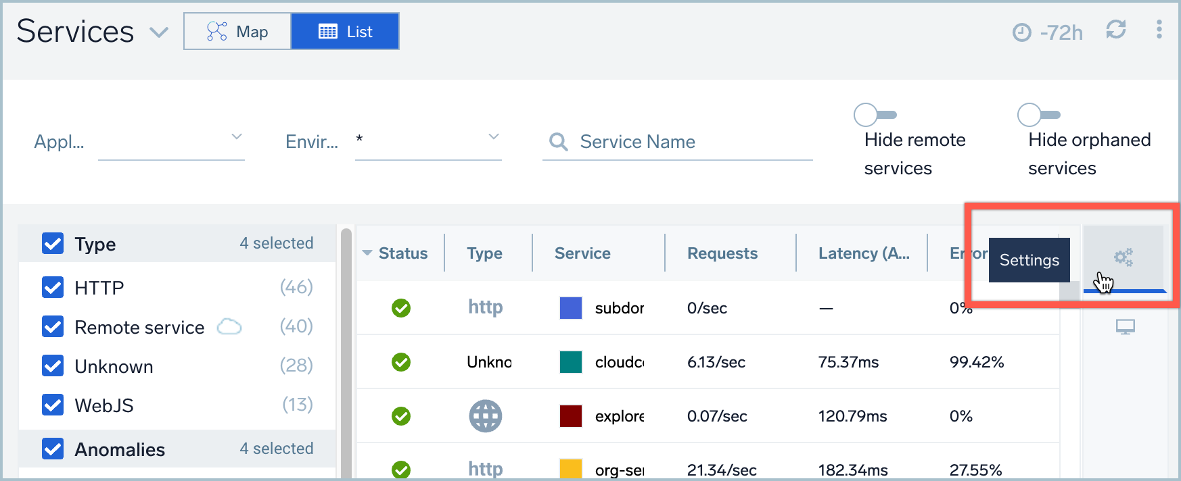
Task: Select the List view tab
Action: click(x=345, y=32)
